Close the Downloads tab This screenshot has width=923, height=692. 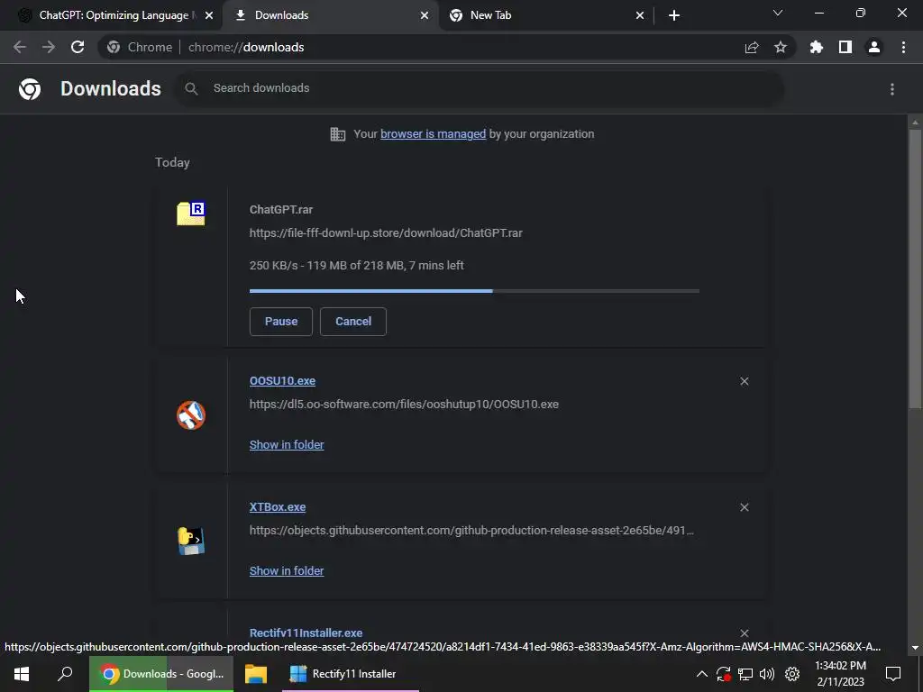click(425, 15)
